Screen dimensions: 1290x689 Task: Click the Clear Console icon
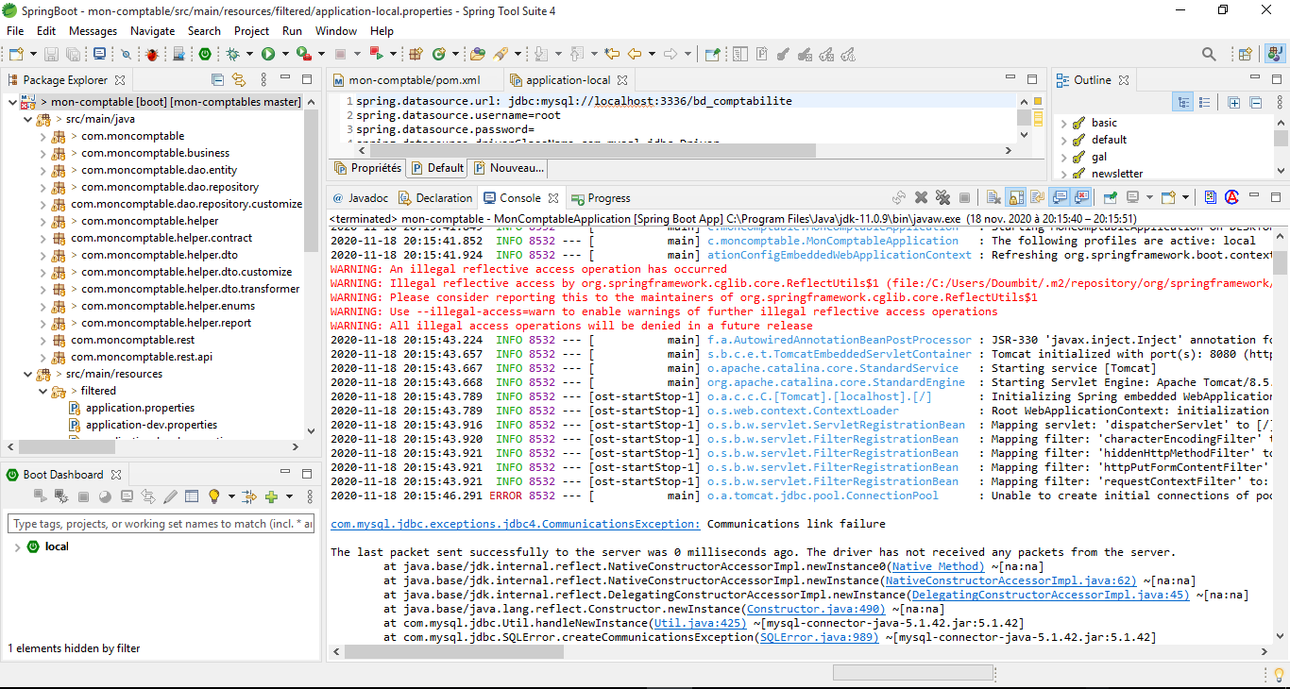993,198
